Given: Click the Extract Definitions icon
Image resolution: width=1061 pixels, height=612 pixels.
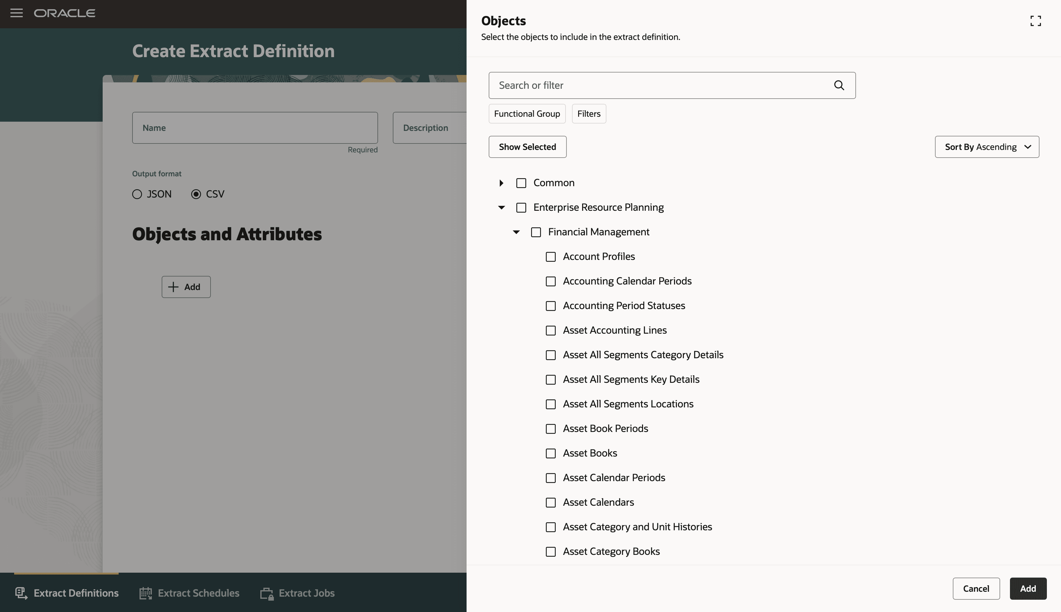Looking at the screenshot, I should point(21,593).
